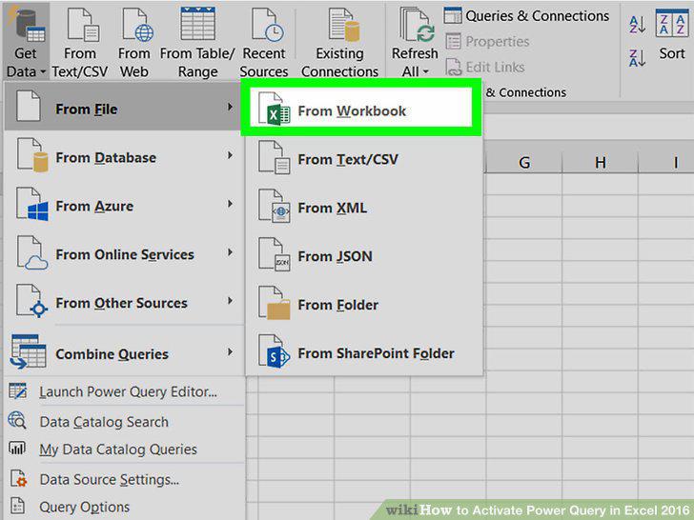Click the Existing Connections icon
Image resolution: width=694 pixels, height=520 pixels.
coord(343,26)
